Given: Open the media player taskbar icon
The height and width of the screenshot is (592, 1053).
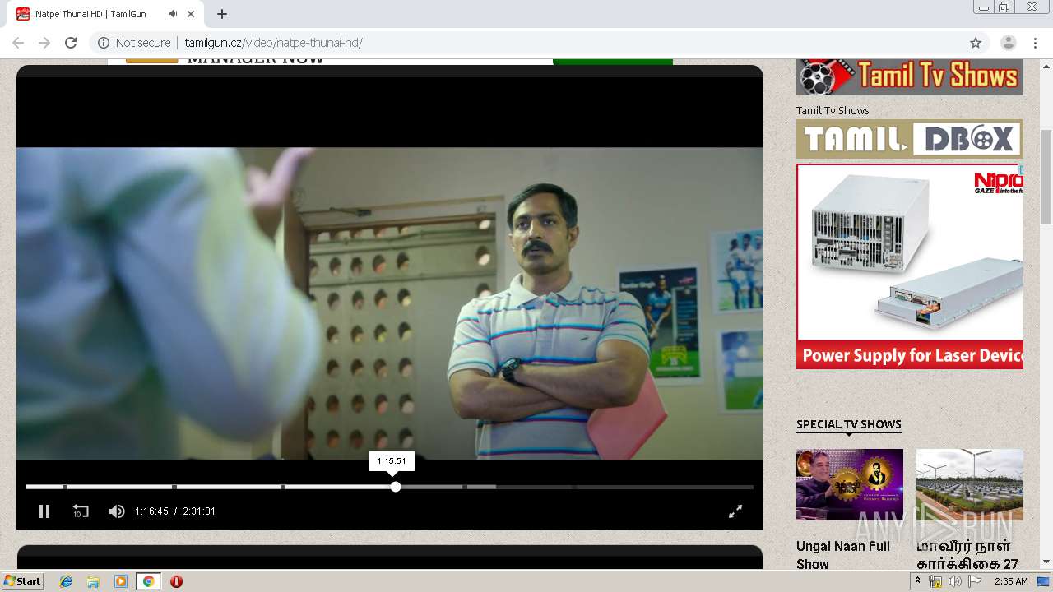Looking at the screenshot, I should click(121, 581).
